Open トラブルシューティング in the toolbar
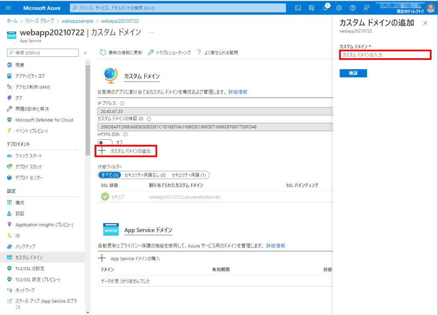This screenshot has width=438, height=315. (x=169, y=53)
